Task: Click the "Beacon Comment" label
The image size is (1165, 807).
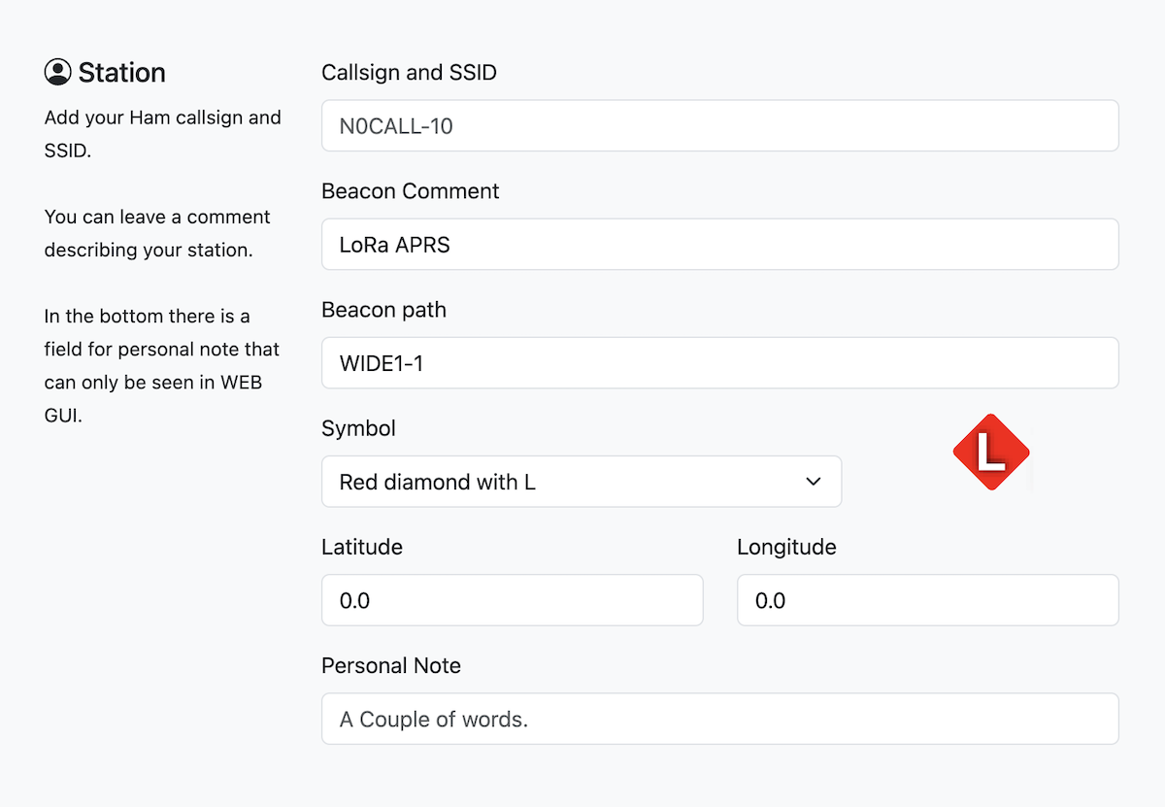Action: (x=410, y=191)
